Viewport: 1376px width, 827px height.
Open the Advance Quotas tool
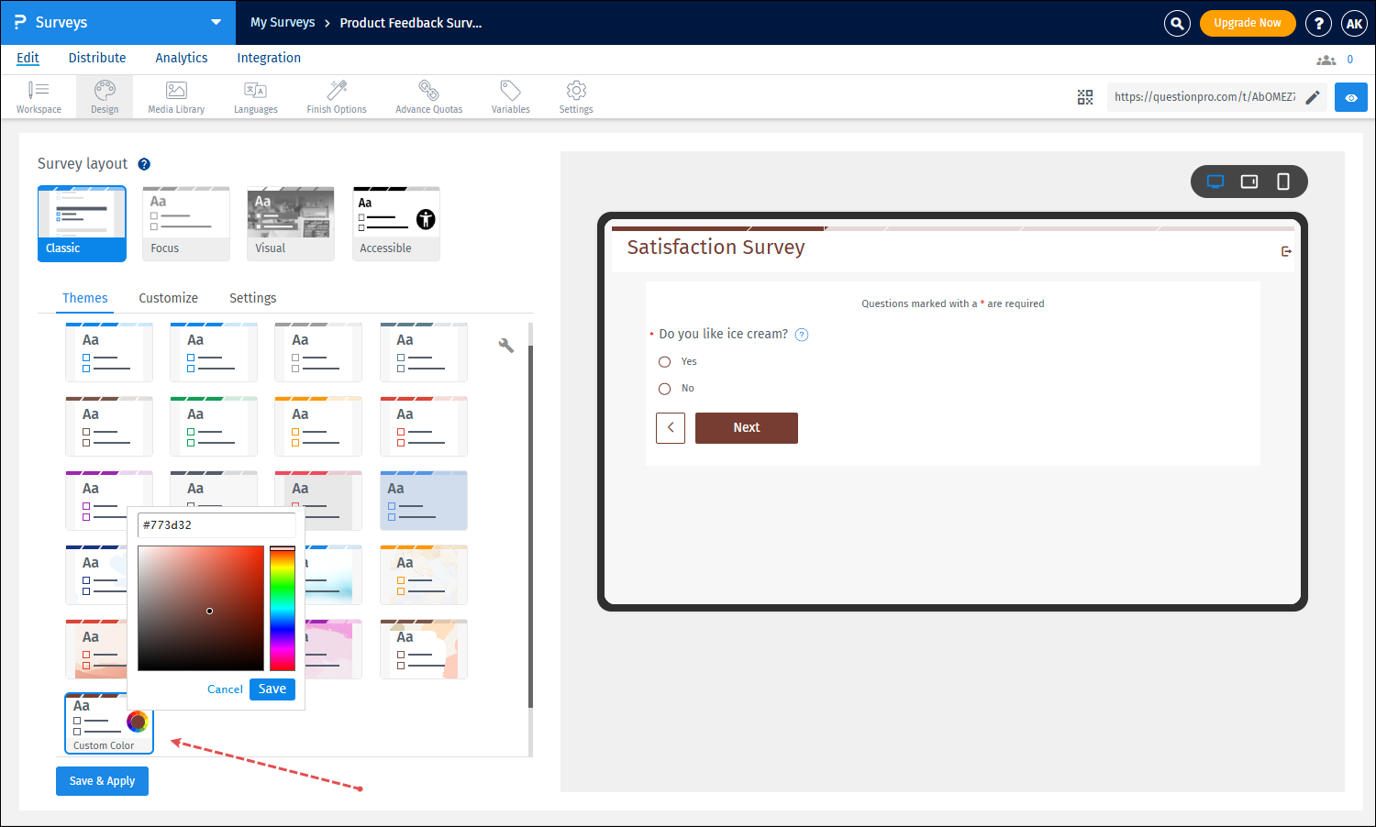428,96
